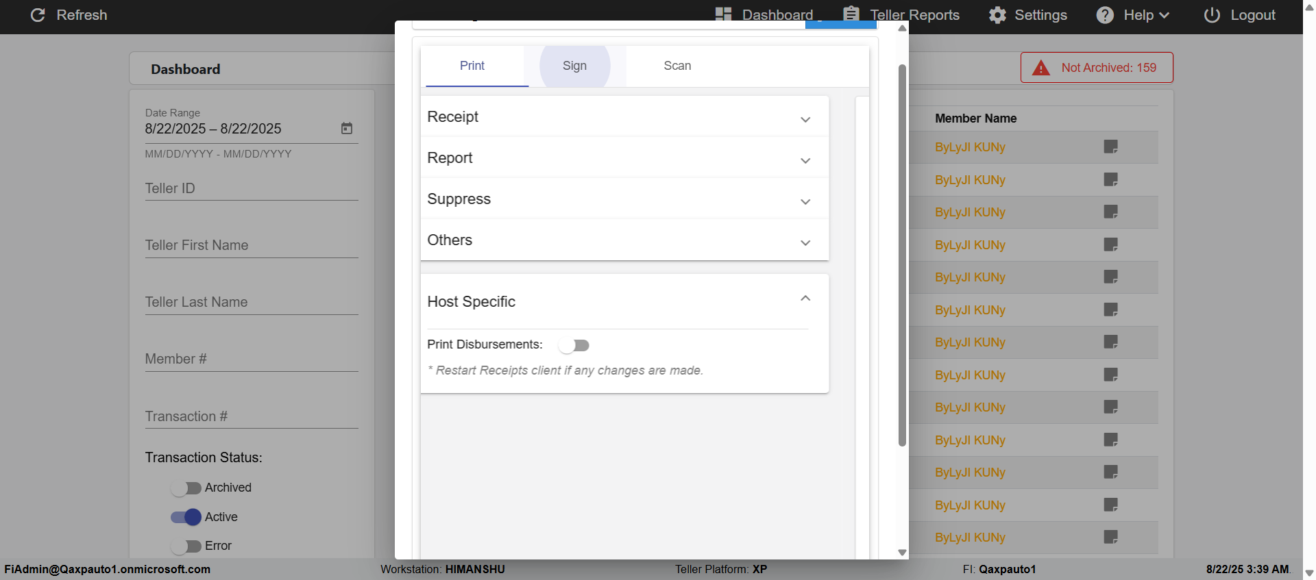Image resolution: width=1316 pixels, height=580 pixels.
Task: Click the Workstation: HIMANSHU status text
Action: pyautogui.click(x=443, y=569)
